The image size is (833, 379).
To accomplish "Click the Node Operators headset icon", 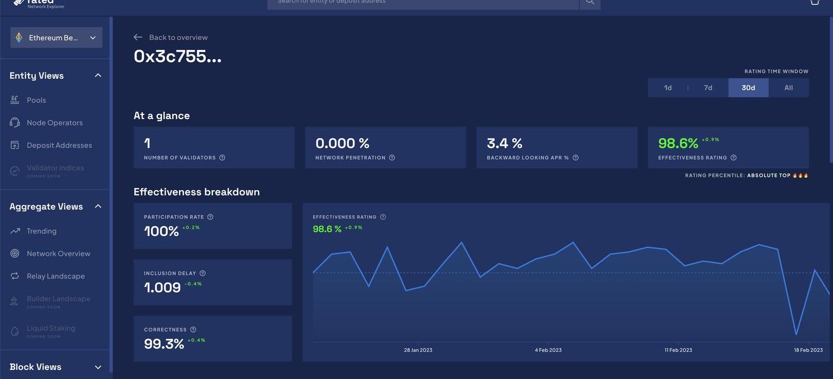I will 15,123.
